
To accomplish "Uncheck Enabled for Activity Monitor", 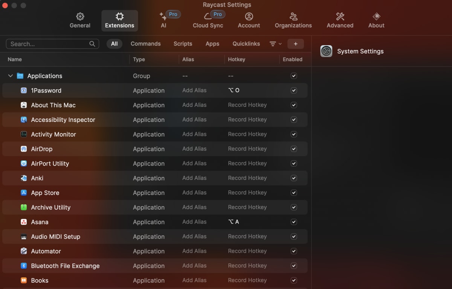I will (x=294, y=134).
